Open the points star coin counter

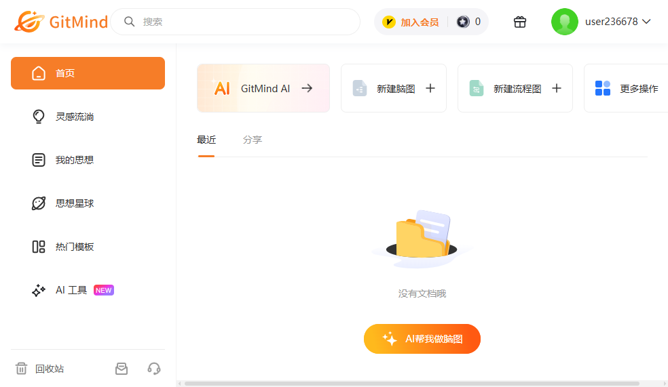click(x=468, y=22)
